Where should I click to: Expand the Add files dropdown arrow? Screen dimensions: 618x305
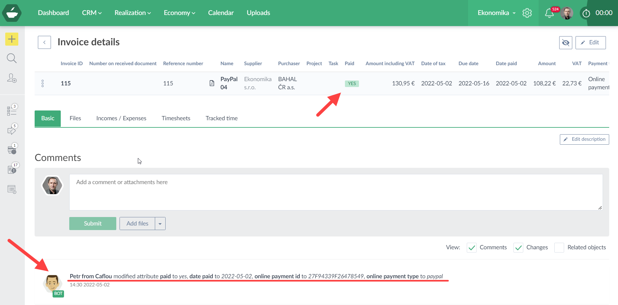tap(160, 224)
